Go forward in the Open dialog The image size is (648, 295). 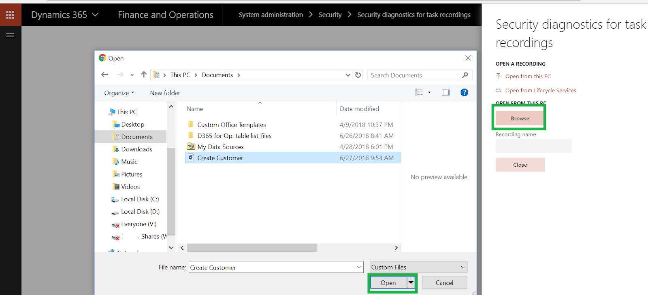[120, 74]
